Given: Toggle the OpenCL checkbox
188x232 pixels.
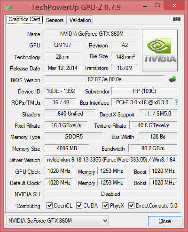Looking at the screenshot, I should coord(50,205).
